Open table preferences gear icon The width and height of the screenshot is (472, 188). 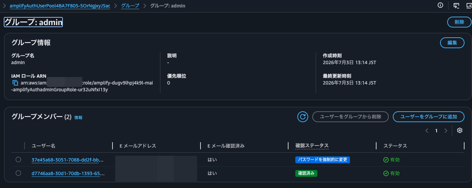[x=460, y=131]
